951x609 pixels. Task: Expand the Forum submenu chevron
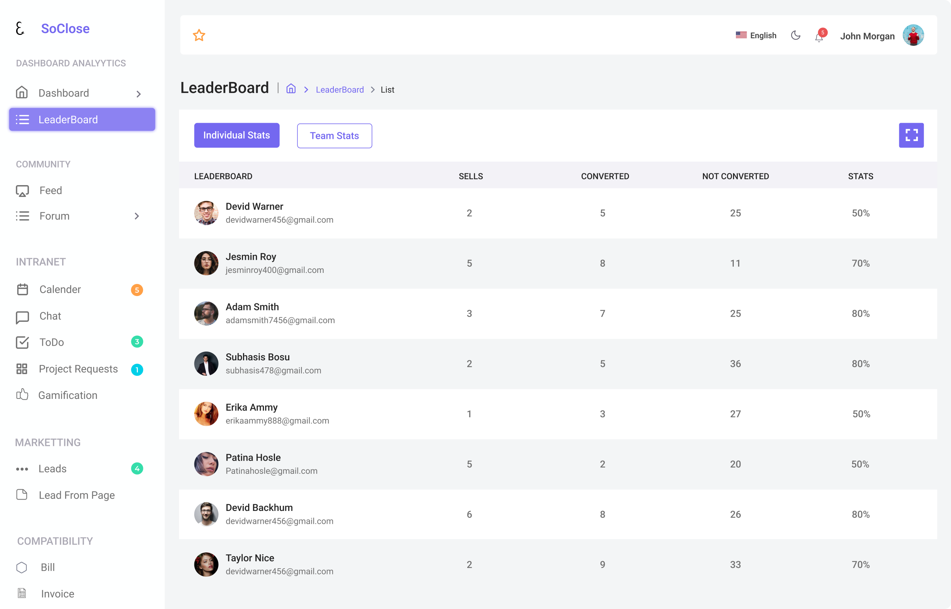(x=136, y=216)
